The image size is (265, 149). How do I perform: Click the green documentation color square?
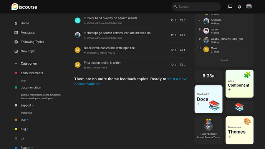pyautogui.click(x=16, y=87)
